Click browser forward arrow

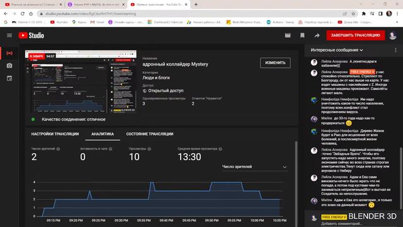pos(14,14)
